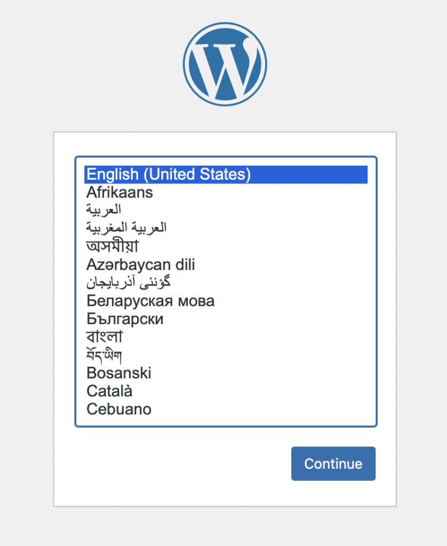The width and height of the screenshot is (447, 546).
Task: Select گؤنئی آذربایجان option
Action: (x=226, y=283)
